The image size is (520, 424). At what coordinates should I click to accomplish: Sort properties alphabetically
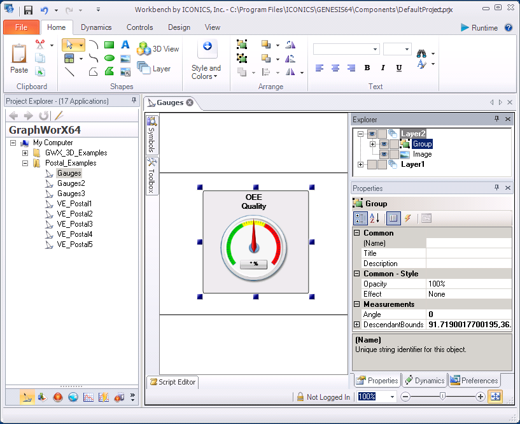tap(375, 218)
